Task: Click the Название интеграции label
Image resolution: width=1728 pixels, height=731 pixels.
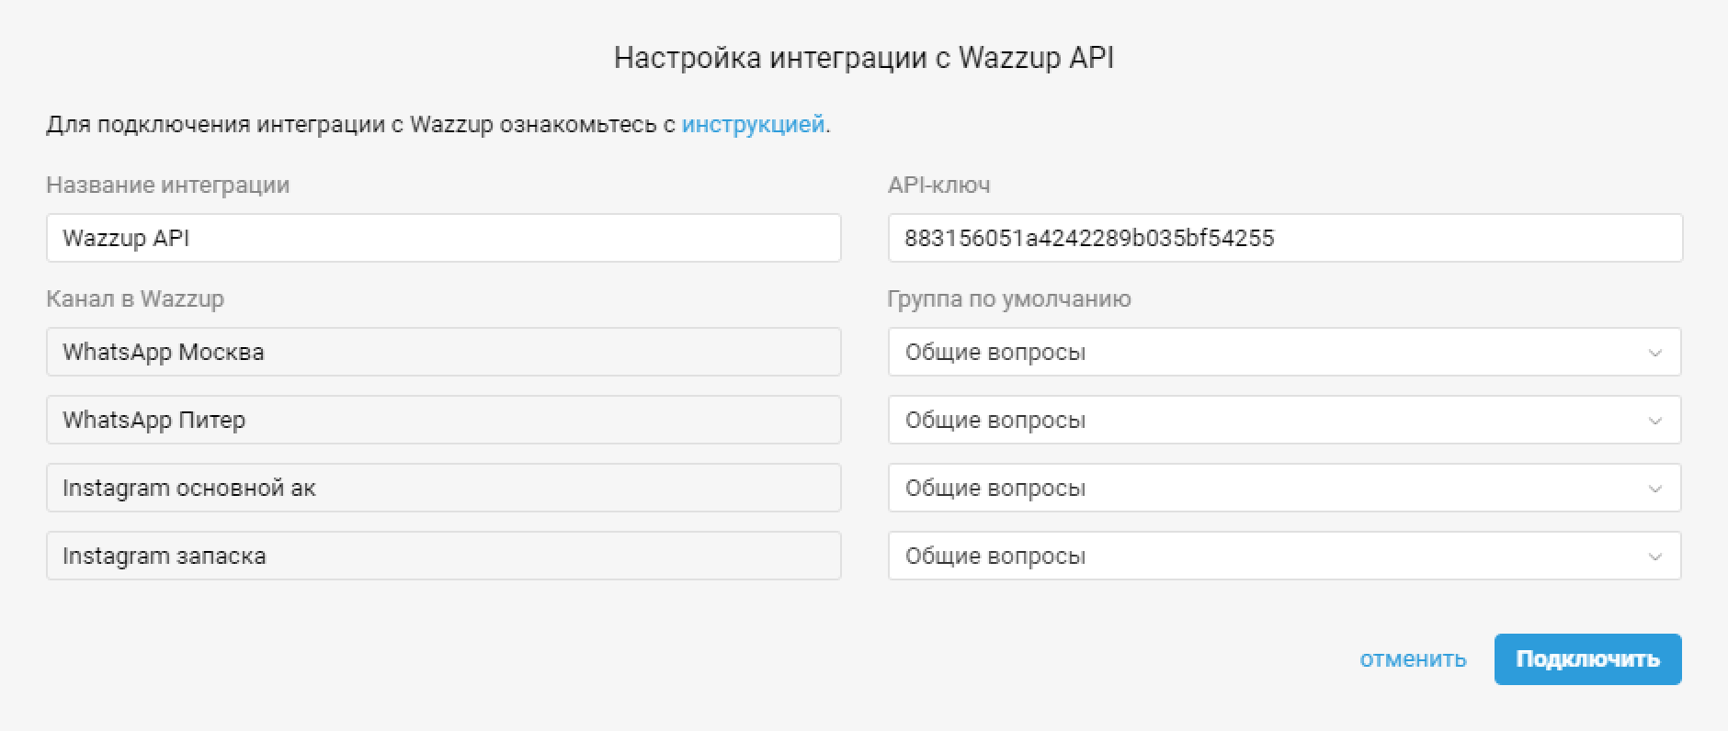Action: click(x=168, y=185)
